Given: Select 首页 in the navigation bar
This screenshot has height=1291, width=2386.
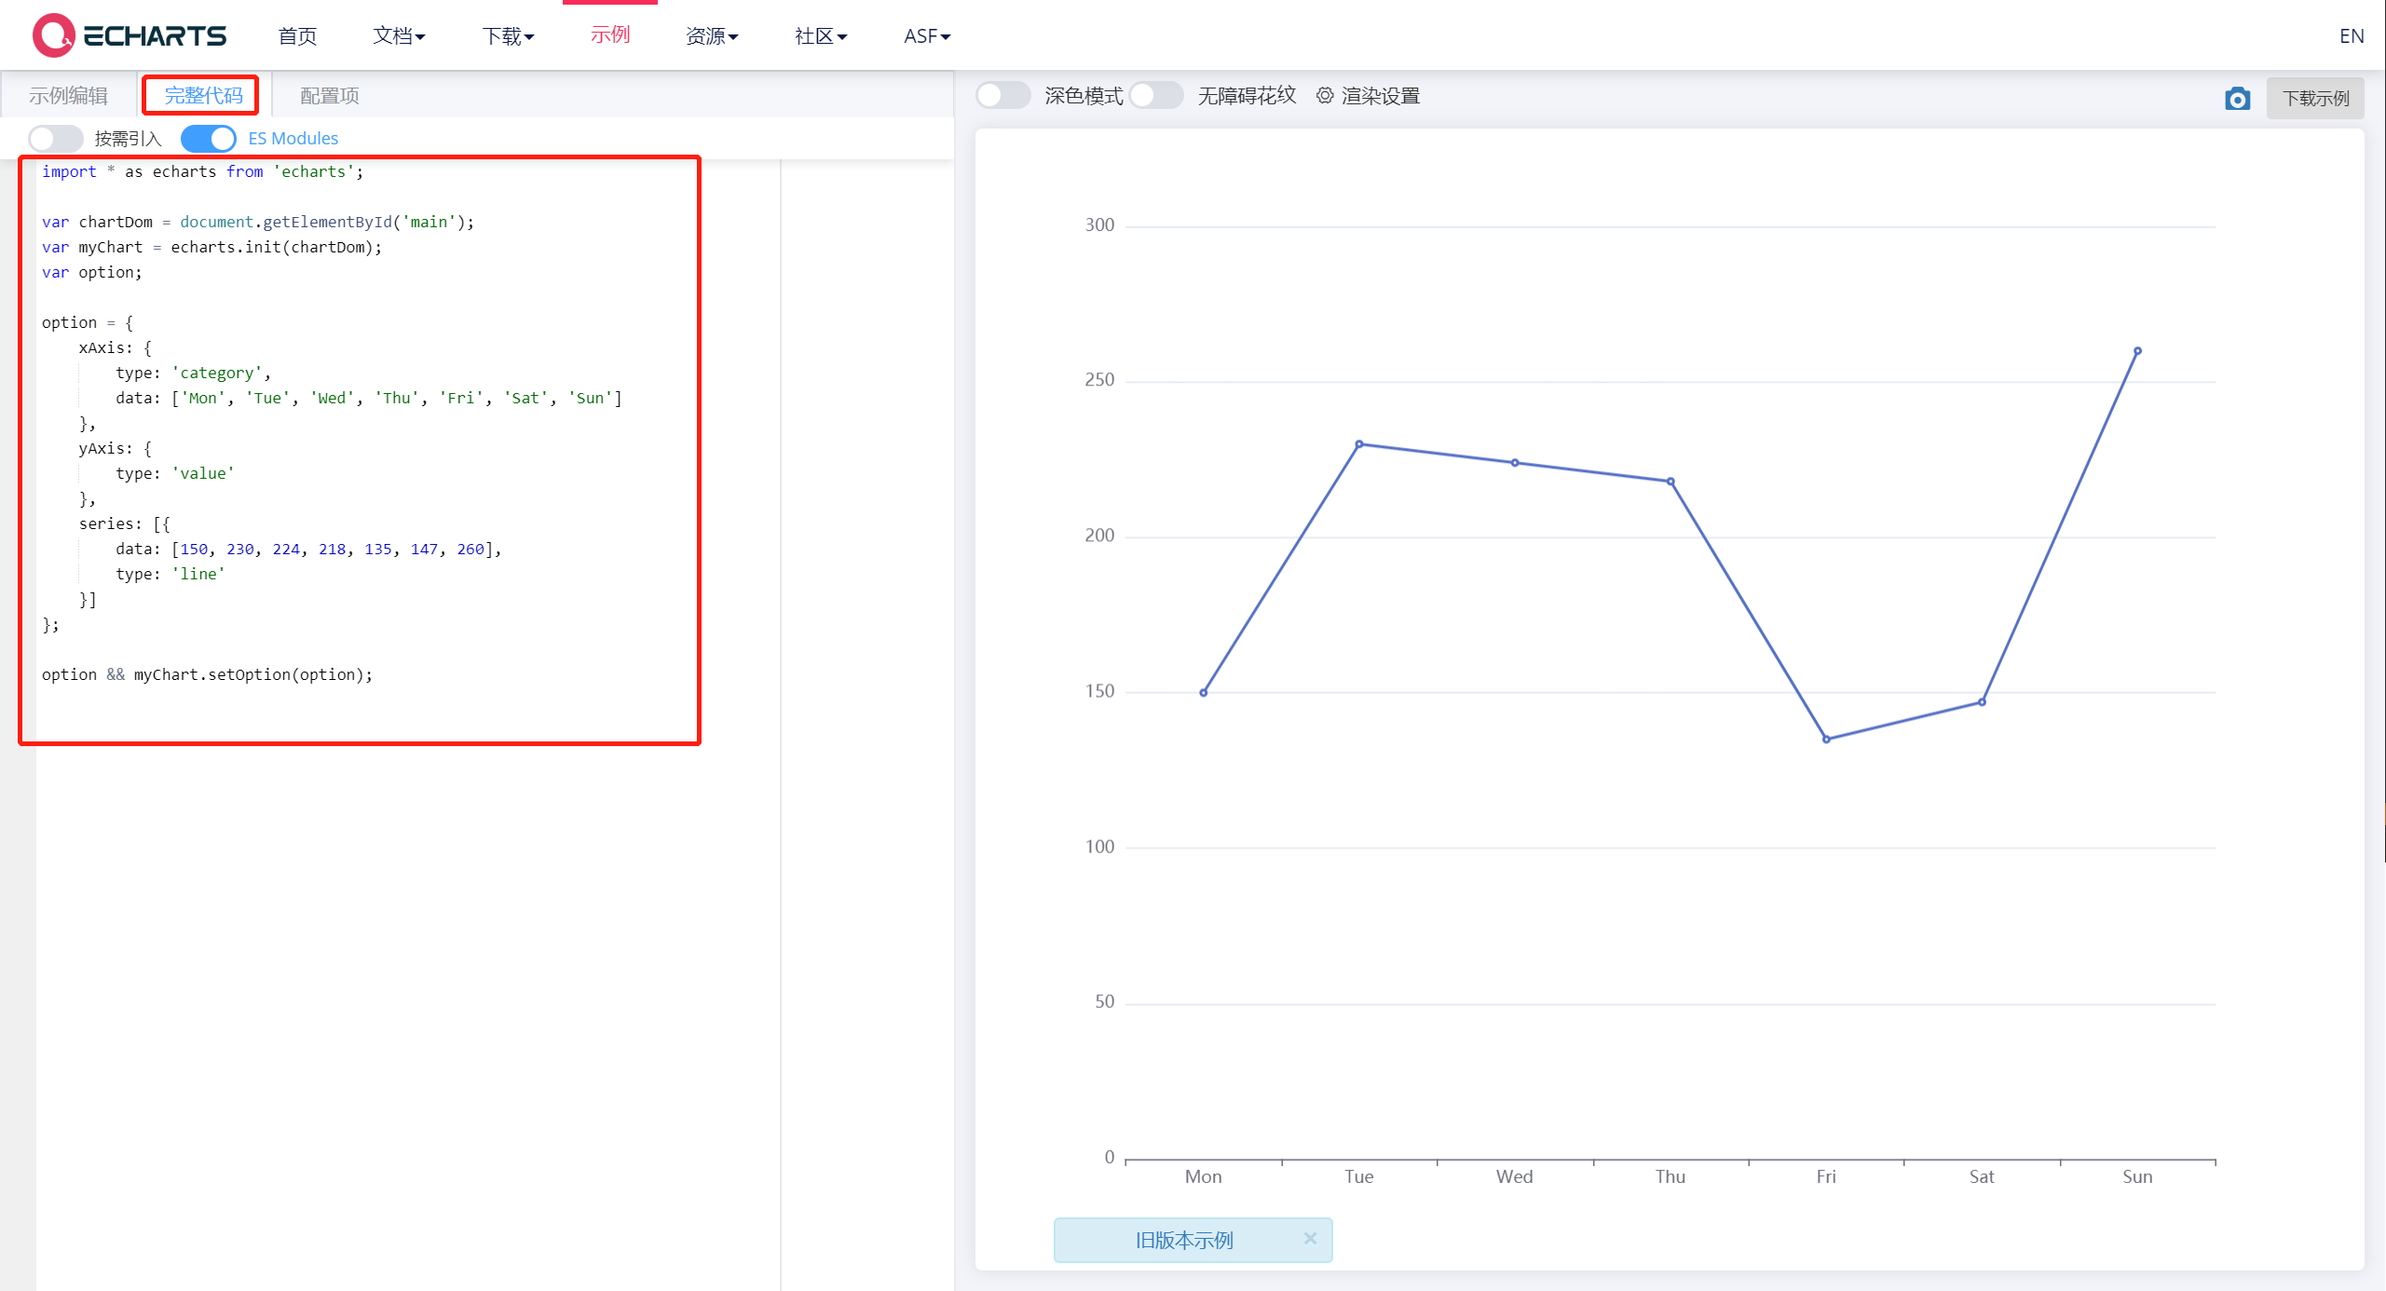Looking at the screenshot, I should tap(296, 35).
